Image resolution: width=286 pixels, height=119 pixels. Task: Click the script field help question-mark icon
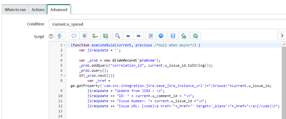pos(51,36)
